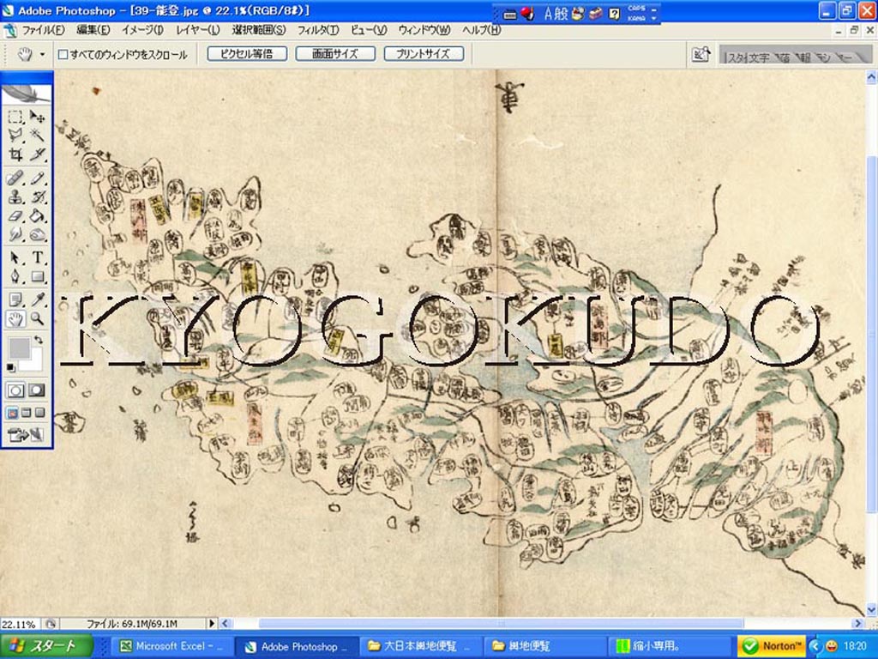Open ウィンドウ(W) menu

[424, 30]
